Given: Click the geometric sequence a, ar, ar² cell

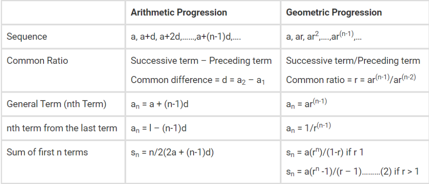Looking at the screenshot, I should click(324, 37).
